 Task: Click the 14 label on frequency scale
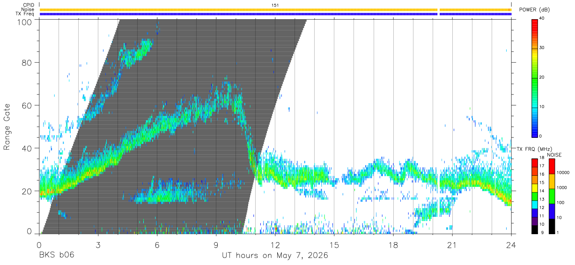tap(542, 191)
